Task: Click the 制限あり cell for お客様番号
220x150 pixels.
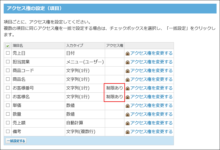Action: 114,88
